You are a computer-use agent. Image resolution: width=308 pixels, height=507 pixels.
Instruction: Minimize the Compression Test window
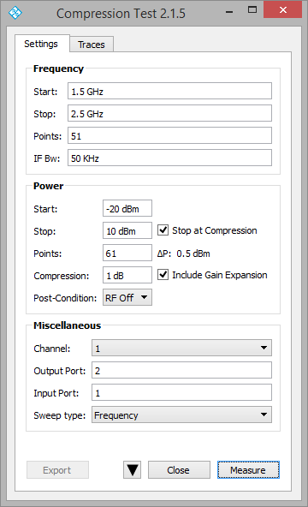(x=229, y=12)
